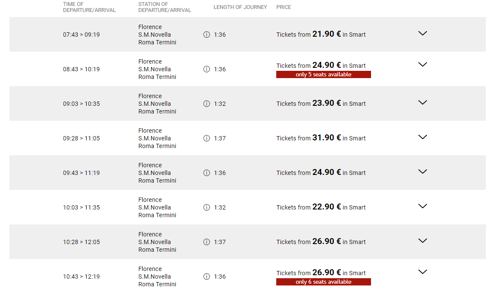Click the 'only 5 seats available' badge
Screen dimensions: 494x291
click(323, 75)
